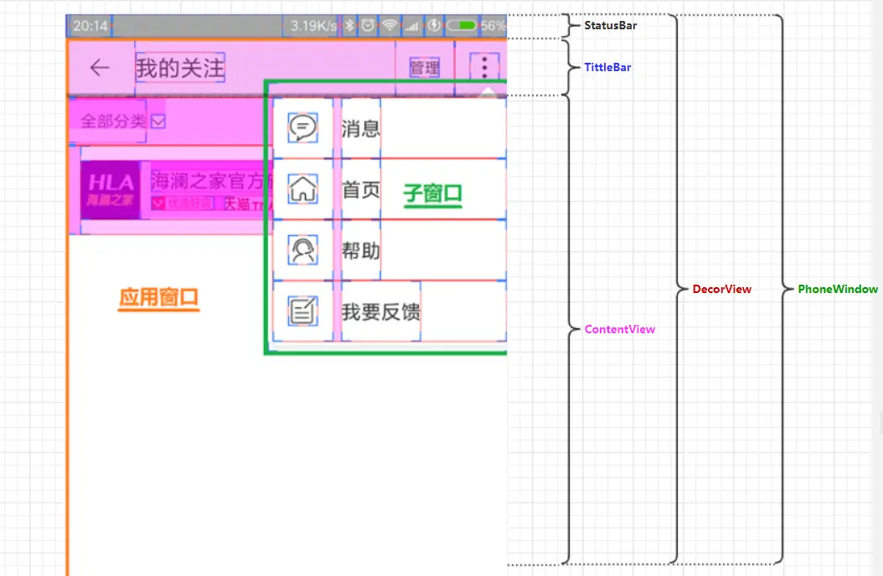This screenshot has width=883, height=576.
Task: Tap the Bluetooth icon in the status bar
Action: [349, 25]
